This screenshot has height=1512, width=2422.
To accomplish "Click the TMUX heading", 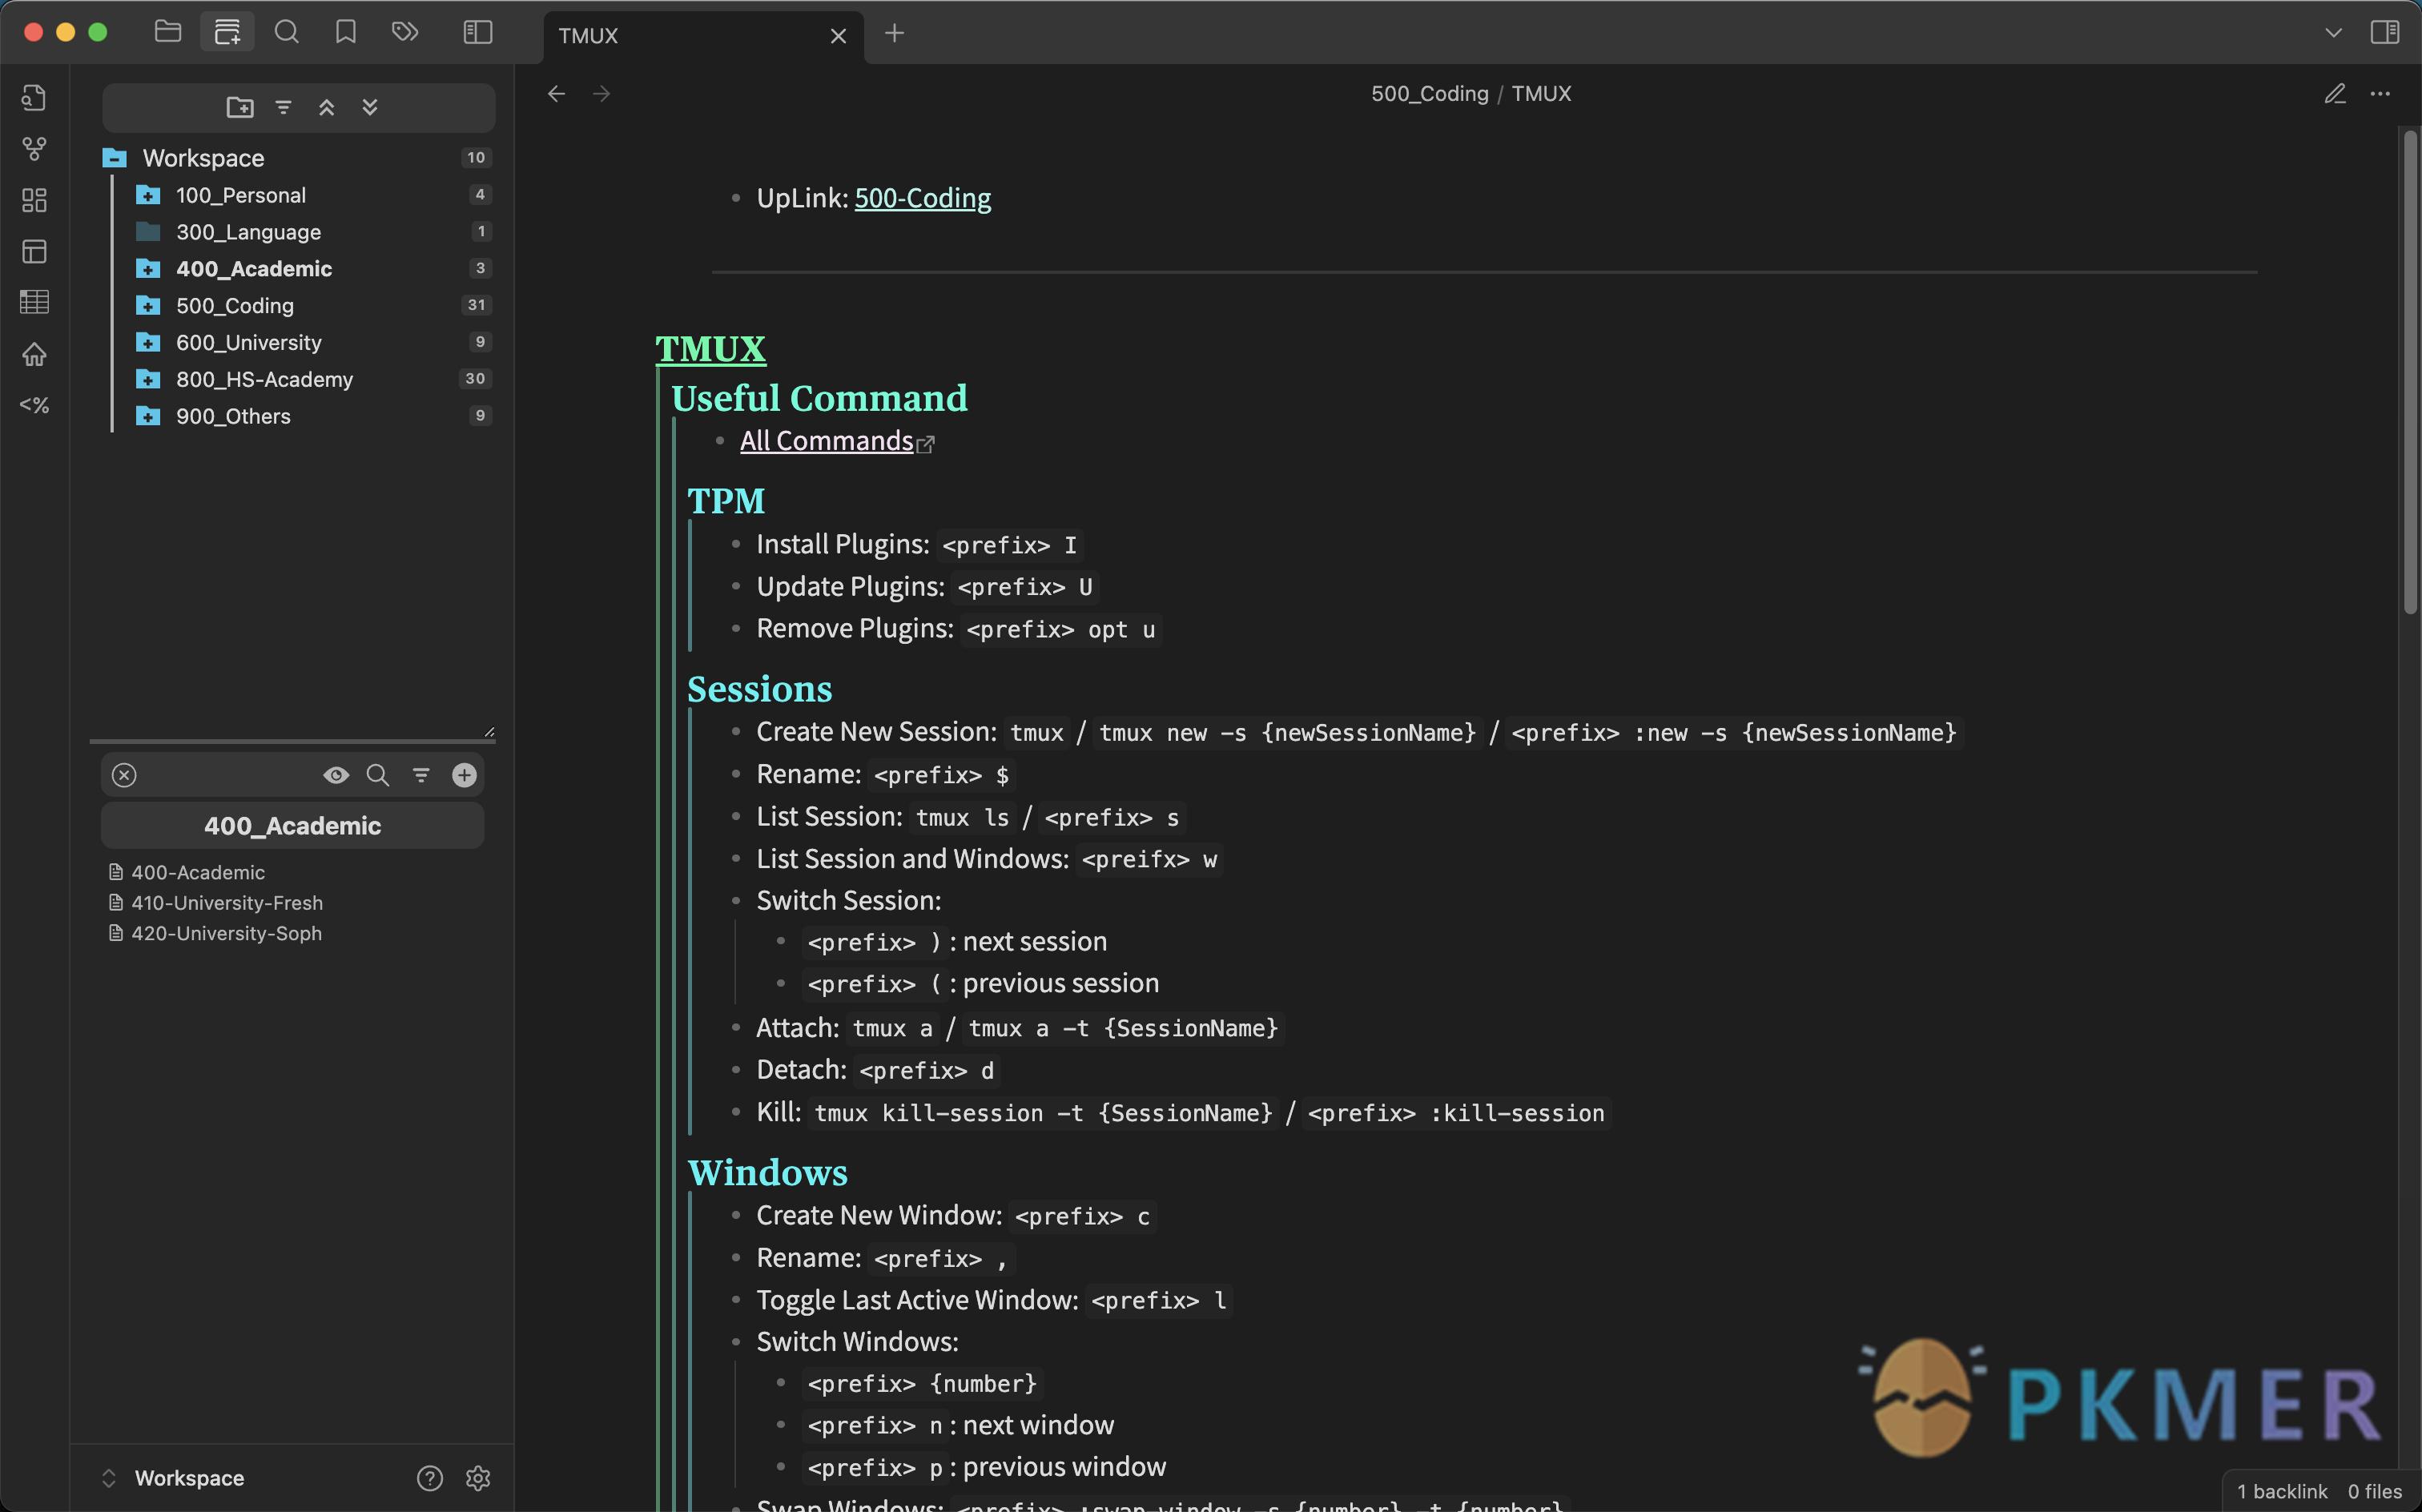I will [x=710, y=349].
